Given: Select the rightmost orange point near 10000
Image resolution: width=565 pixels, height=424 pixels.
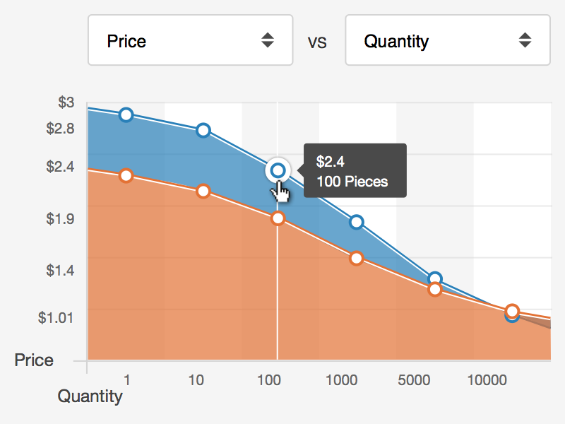Looking at the screenshot, I should coord(511,311).
